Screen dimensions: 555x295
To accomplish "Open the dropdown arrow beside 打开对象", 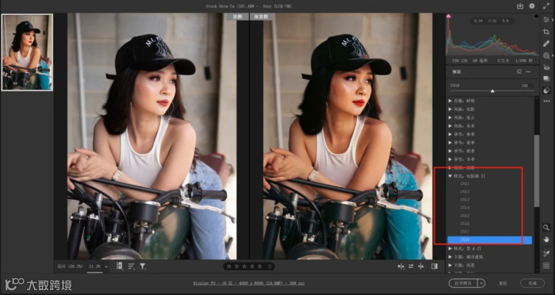I will (480, 283).
